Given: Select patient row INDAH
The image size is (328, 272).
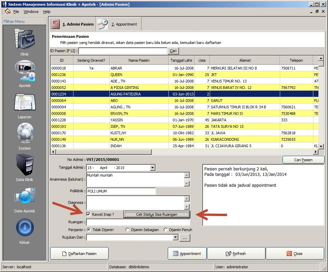Looking at the screenshot, I should [x=184, y=146].
